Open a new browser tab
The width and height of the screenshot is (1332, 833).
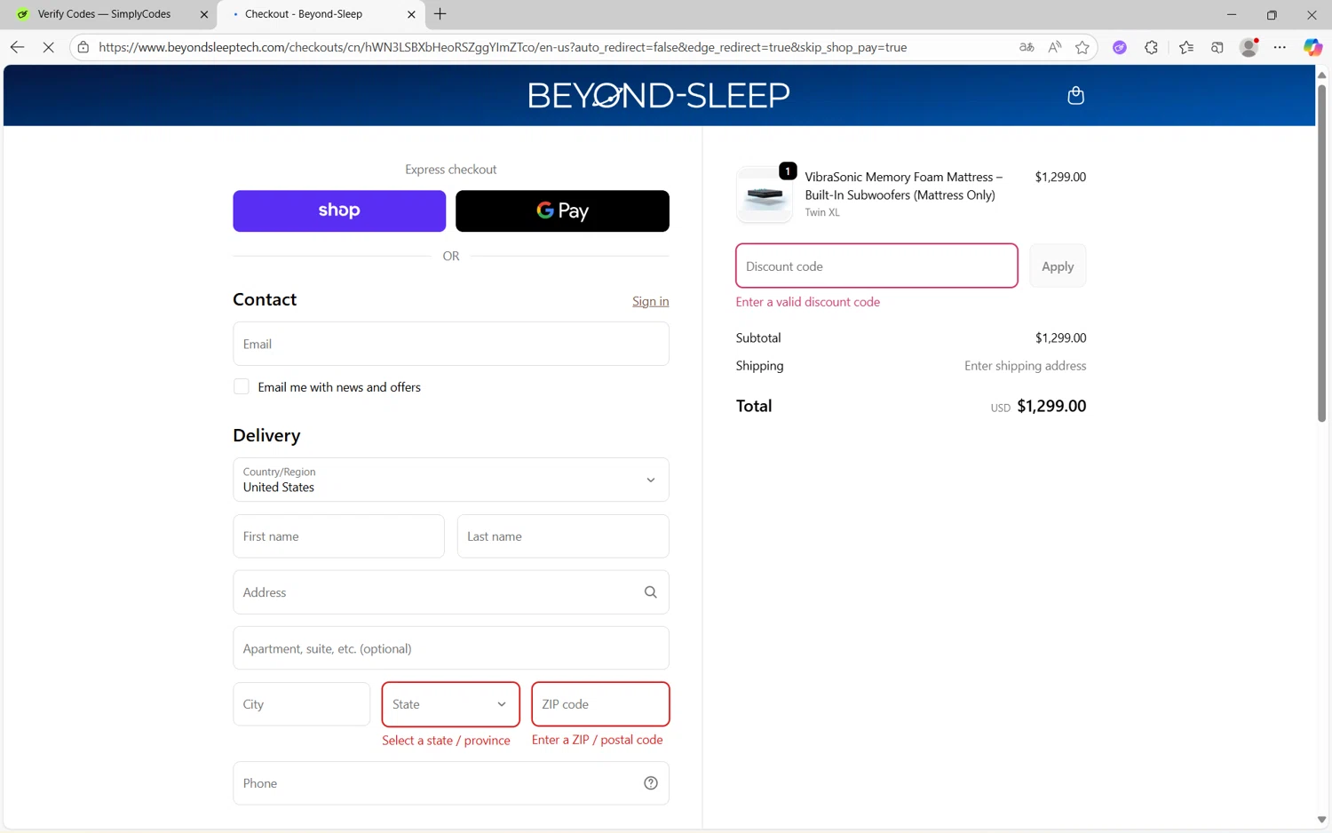[x=440, y=14]
